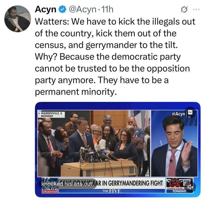Screen dimensions: 205x201
Task: Click the Friday Night Live Tonight promo box
Action: click(x=179, y=185)
